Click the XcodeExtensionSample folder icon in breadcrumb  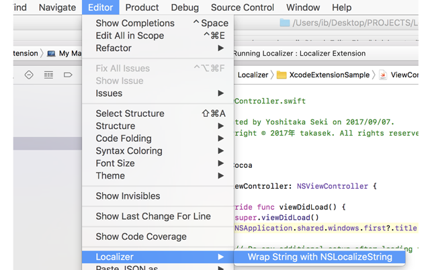click(x=282, y=75)
